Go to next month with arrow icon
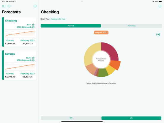Screen dimensions: 164x123 (158, 34)
